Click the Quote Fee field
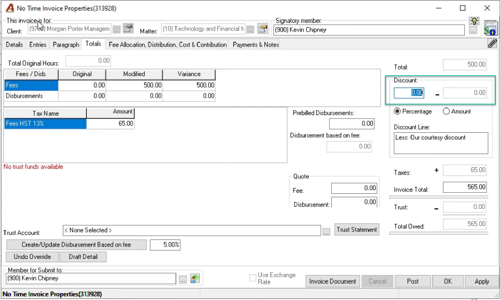Screen dimensions: 501x300 click(354, 188)
